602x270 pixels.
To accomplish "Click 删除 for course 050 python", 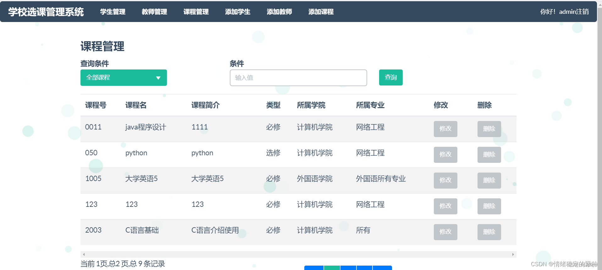I will [489, 155].
